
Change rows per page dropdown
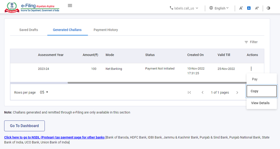44,92
